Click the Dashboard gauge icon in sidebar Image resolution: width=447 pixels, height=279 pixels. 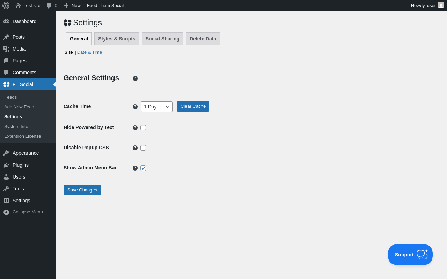click(x=6, y=21)
